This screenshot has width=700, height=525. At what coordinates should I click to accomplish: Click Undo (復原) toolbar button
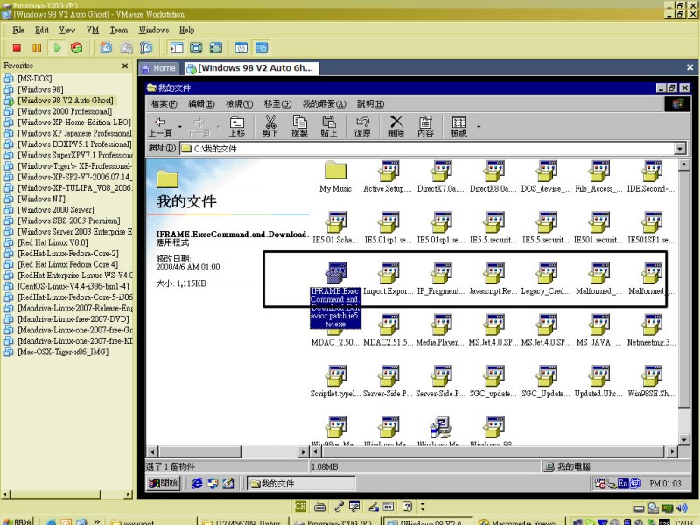(x=362, y=126)
